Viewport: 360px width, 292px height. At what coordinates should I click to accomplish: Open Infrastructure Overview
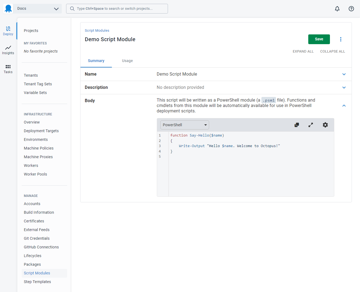[x=32, y=122]
